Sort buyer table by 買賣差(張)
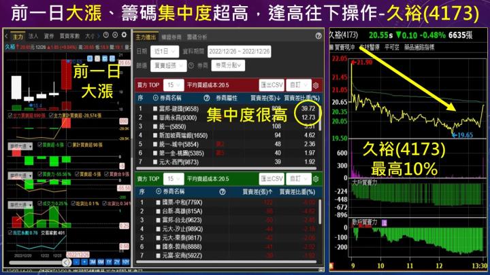The image size is (490, 275). coord(265,98)
